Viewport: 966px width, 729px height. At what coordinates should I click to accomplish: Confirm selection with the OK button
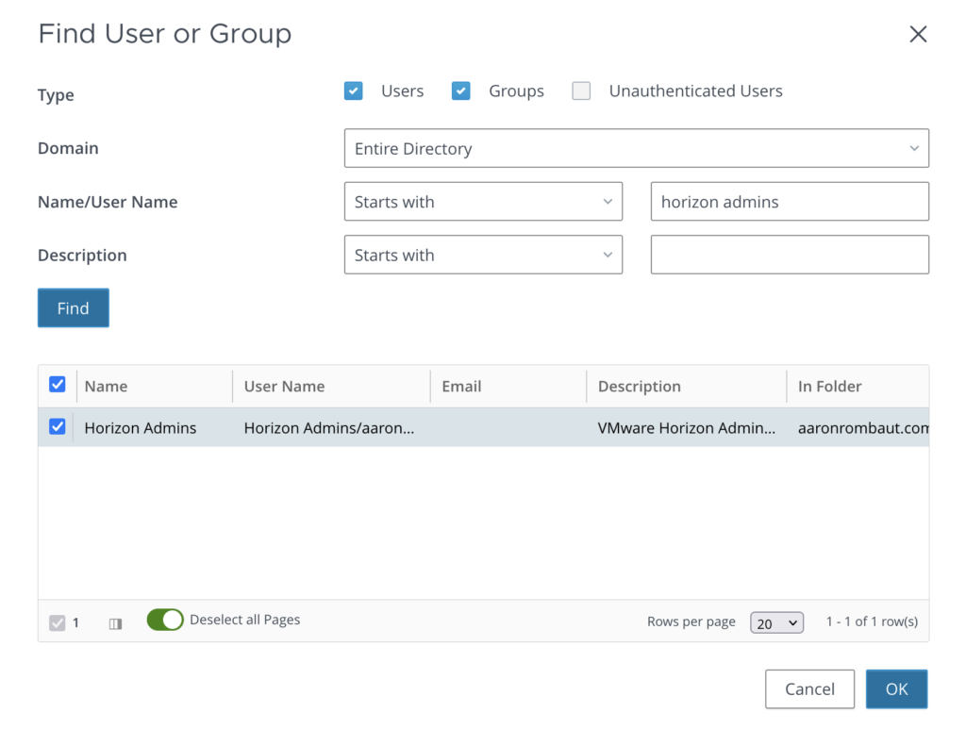(896, 689)
